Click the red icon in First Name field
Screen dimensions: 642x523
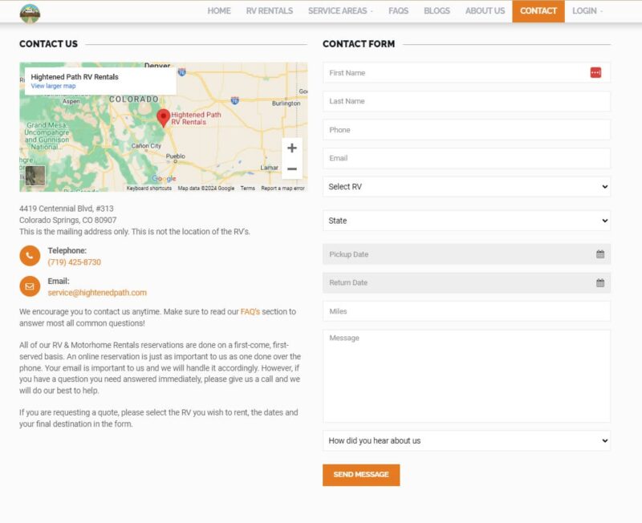pyautogui.click(x=595, y=72)
